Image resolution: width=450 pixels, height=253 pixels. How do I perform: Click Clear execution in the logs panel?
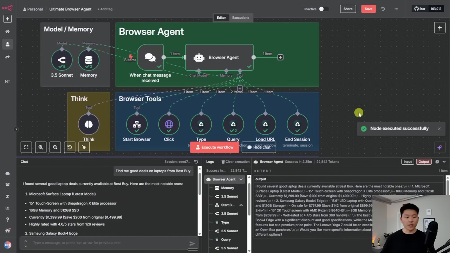tap(235, 162)
